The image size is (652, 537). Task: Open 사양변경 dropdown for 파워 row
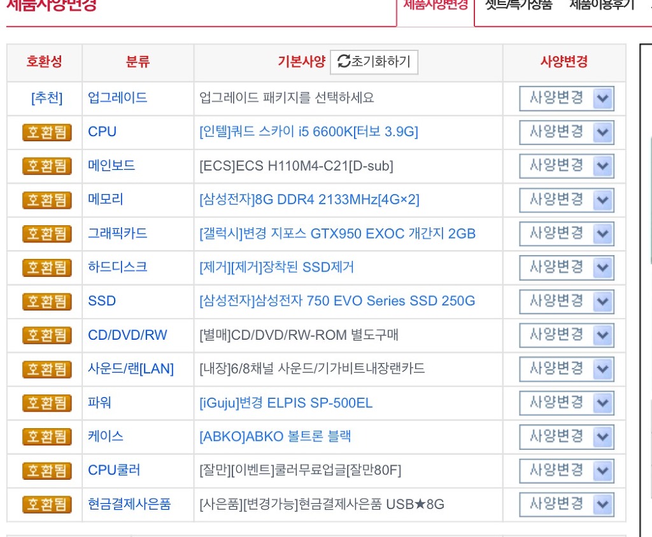pyautogui.click(x=566, y=403)
